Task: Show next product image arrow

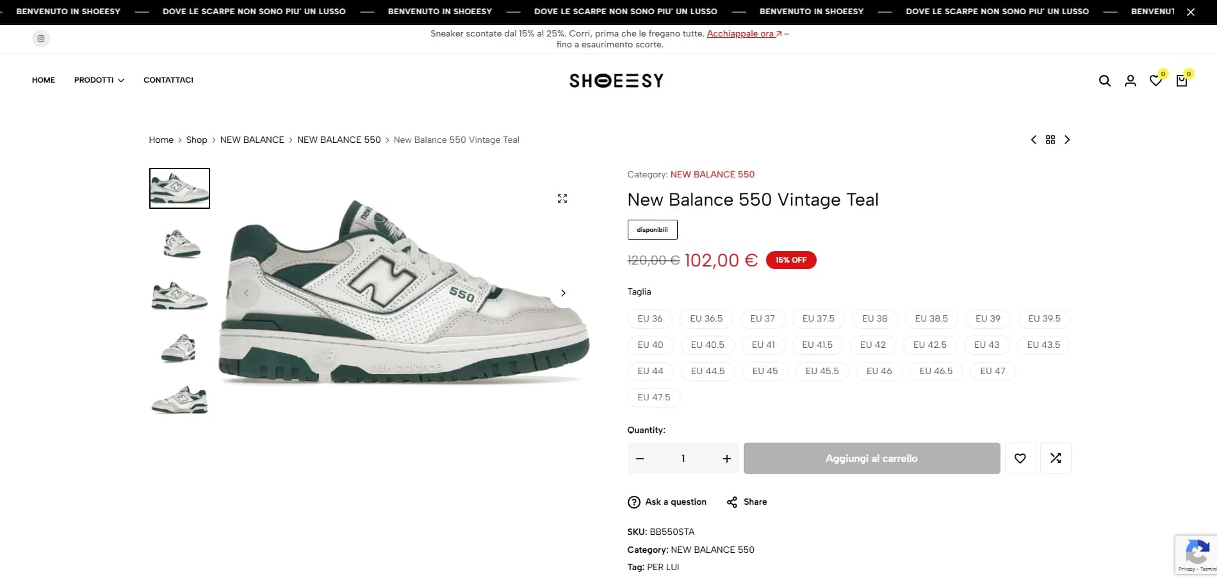Action: click(563, 293)
